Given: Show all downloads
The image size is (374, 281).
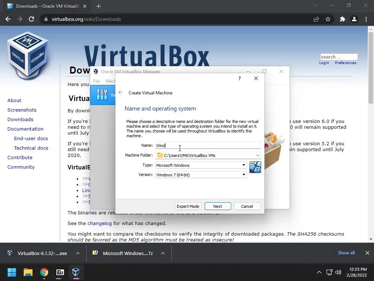Looking at the screenshot, I should coord(346,253).
